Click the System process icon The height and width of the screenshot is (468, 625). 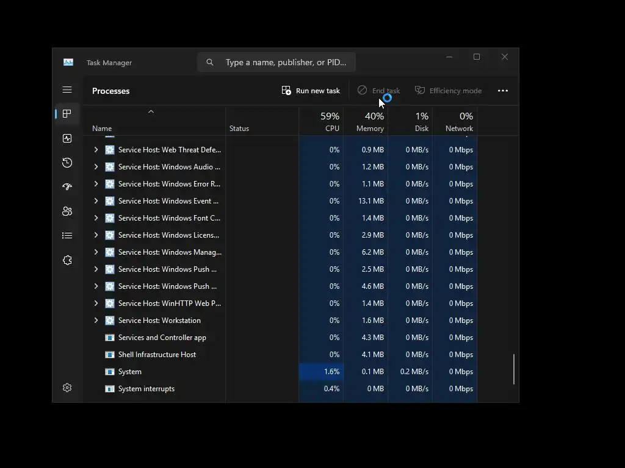(x=110, y=372)
